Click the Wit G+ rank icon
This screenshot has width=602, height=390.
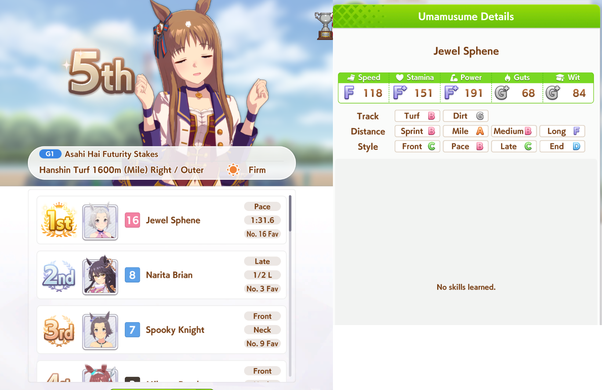pos(552,93)
